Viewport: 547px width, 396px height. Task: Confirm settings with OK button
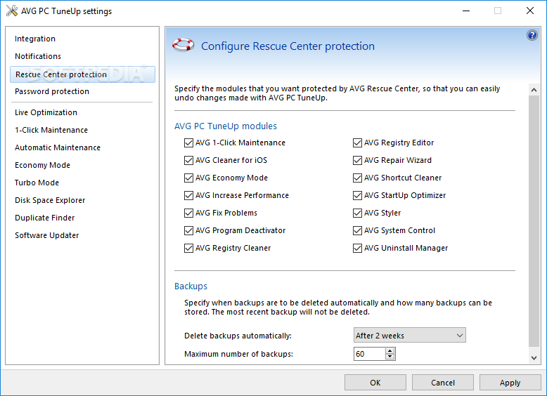coord(375,383)
